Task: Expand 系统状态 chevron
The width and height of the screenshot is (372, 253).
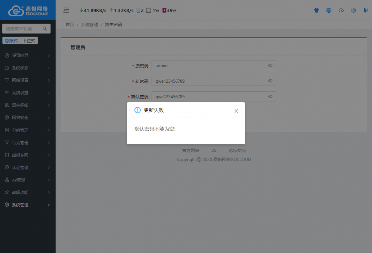Action: 49,68
